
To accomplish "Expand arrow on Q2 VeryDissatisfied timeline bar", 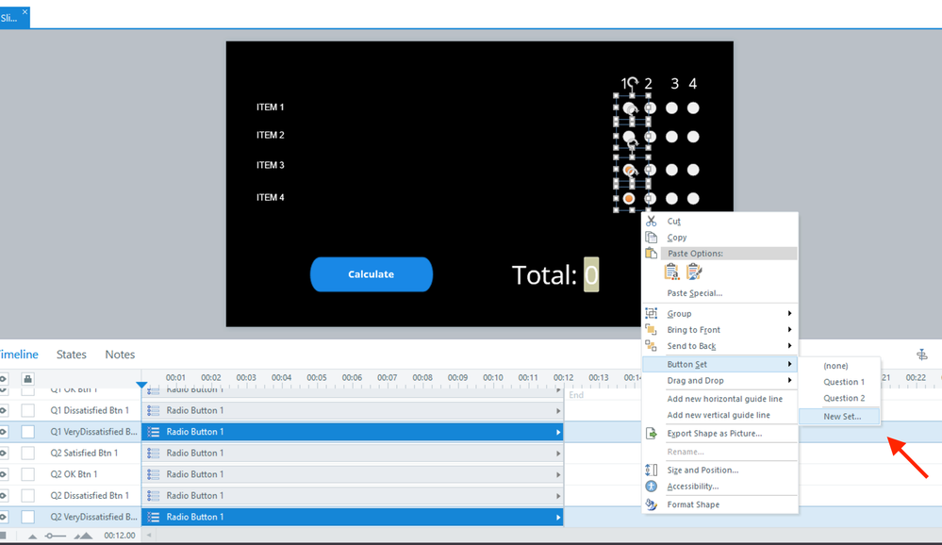I will click(558, 518).
